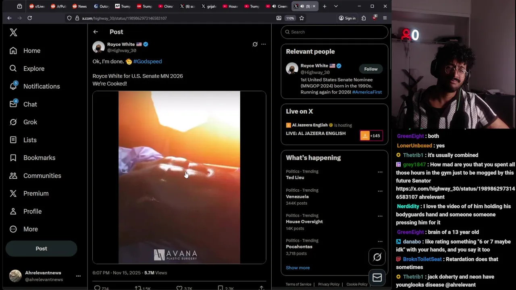The image size is (516, 290).
Task: Bookmark this page with the star icon
Action: coord(302,18)
